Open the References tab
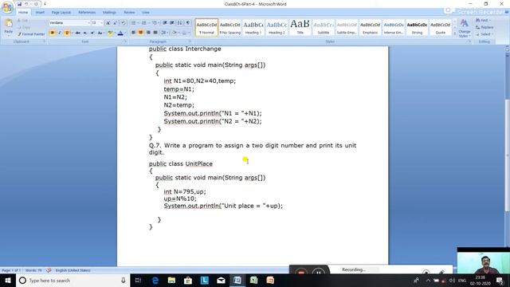 87,13
